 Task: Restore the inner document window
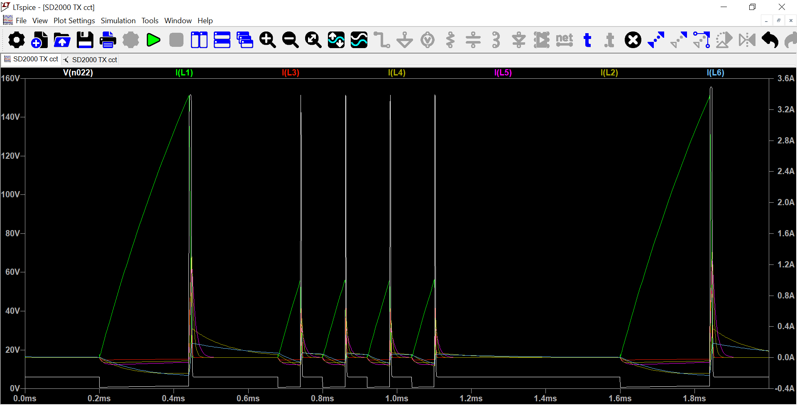[779, 21]
